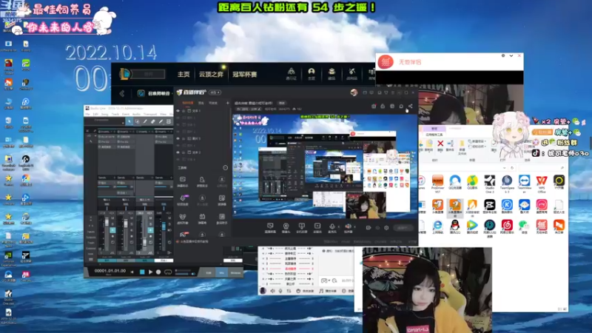
Task: Click the Stop button in Studio One transport
Action: tap(142, 272)
